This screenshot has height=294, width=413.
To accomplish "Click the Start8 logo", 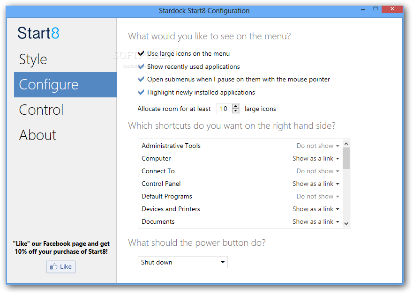I will point(38,33).
